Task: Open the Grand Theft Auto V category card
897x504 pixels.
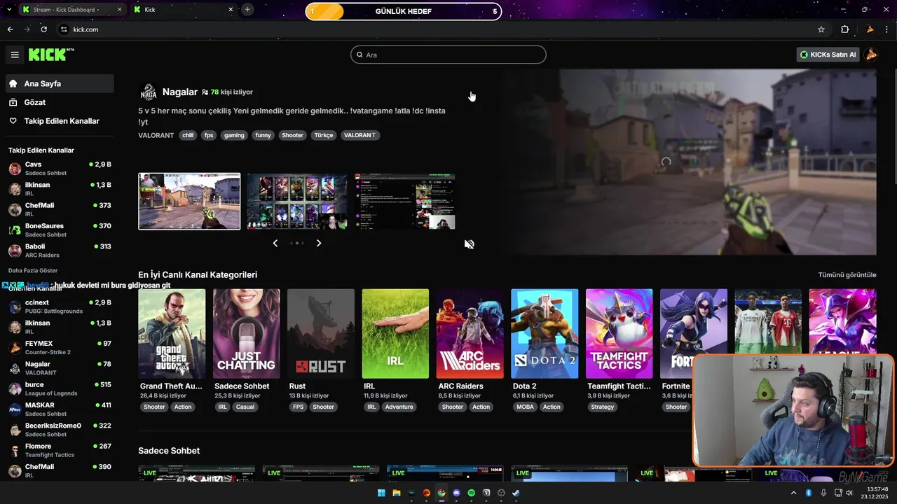Action: [x=172, y=334]
